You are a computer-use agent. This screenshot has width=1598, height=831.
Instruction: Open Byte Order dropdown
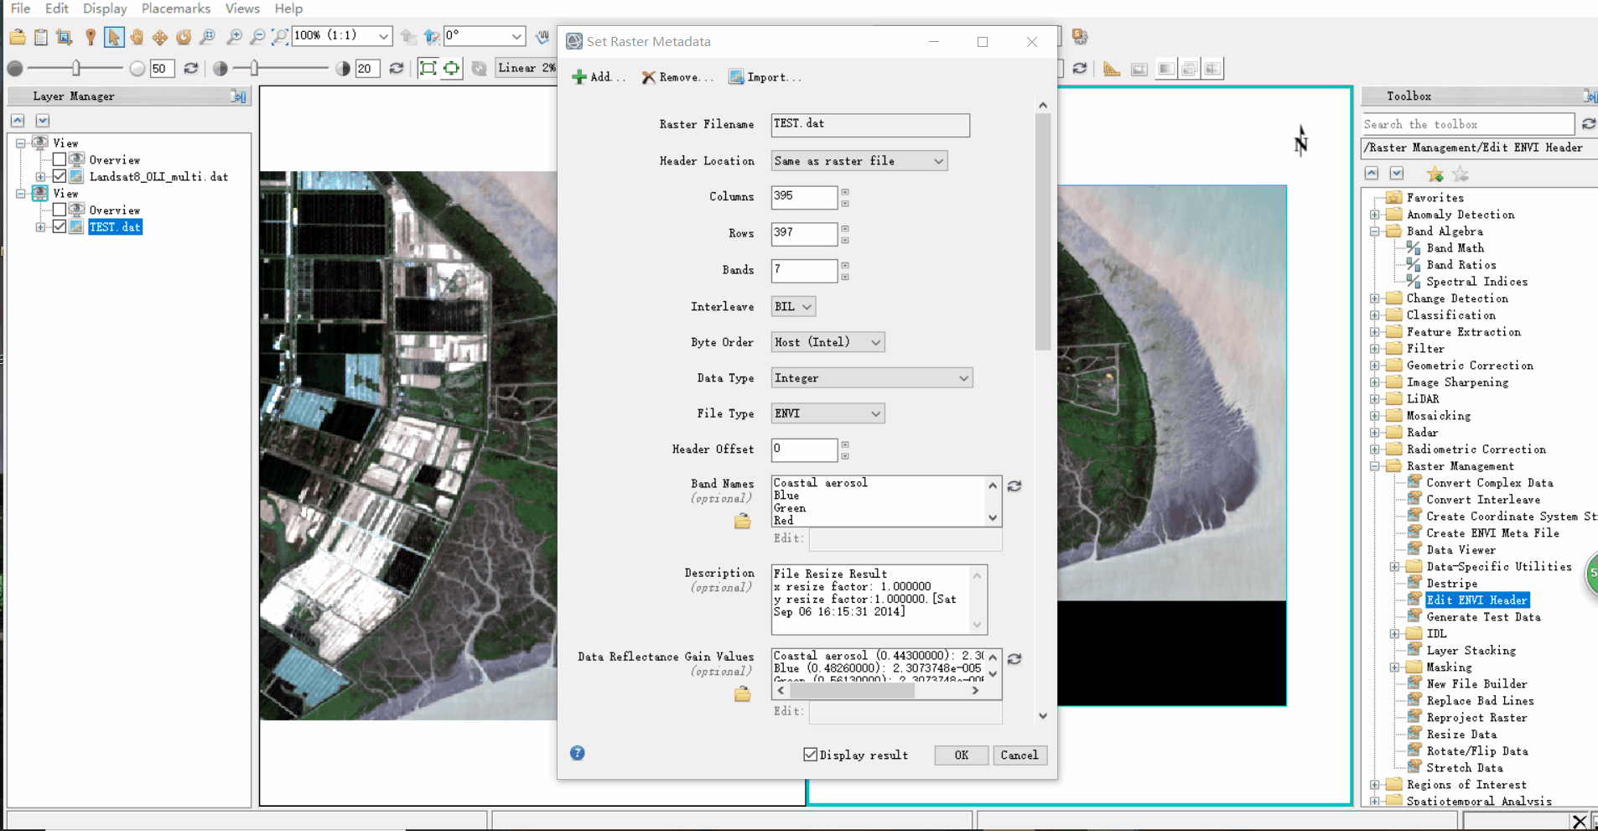tap(828, 342)
